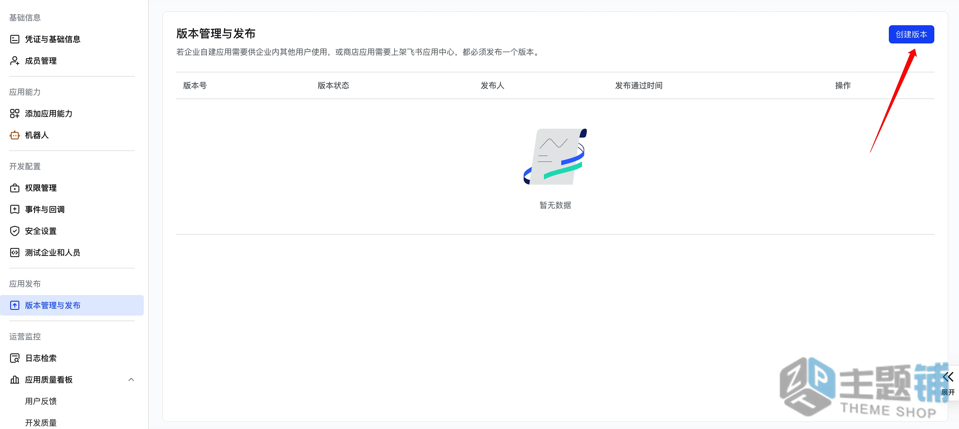Click the 展开 label at right edge
The width and height of the screenshot is (959, 429).
click(x=948, y=392)
